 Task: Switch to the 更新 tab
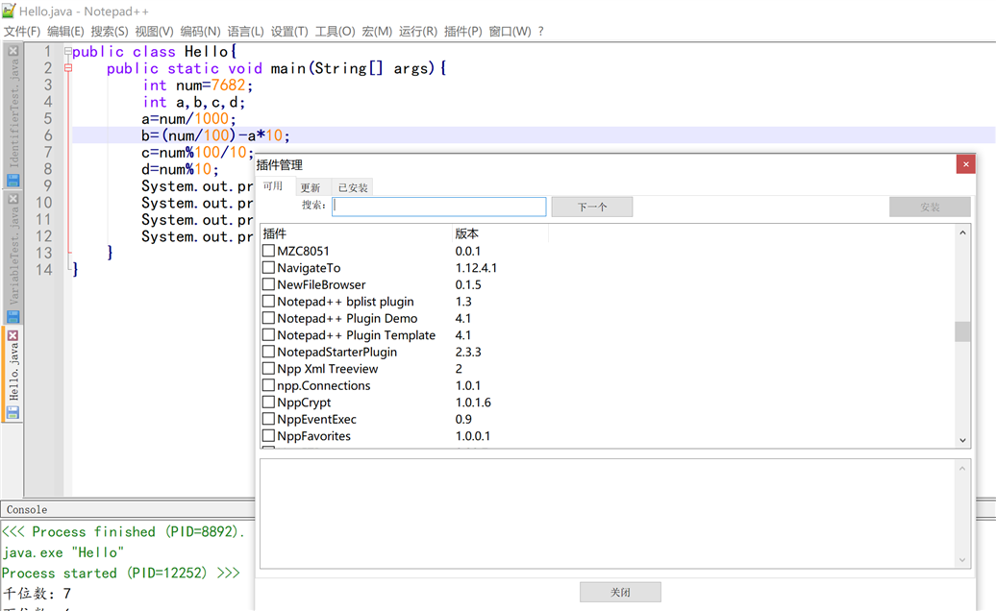(311, 187)
